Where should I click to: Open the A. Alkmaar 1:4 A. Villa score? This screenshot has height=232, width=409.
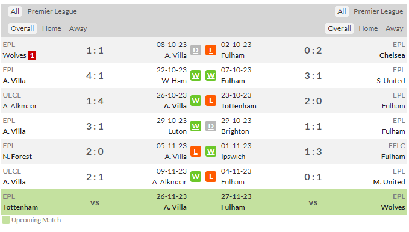click(x=95, y=101)
